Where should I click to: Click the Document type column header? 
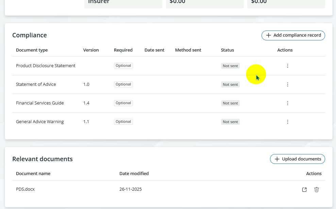(x=32, y=50)
